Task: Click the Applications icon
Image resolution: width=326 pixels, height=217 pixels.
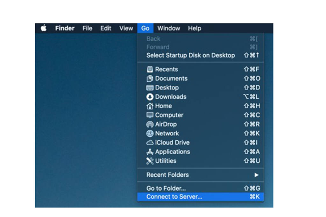Action: pyautogui.click(x=150, y=152)
